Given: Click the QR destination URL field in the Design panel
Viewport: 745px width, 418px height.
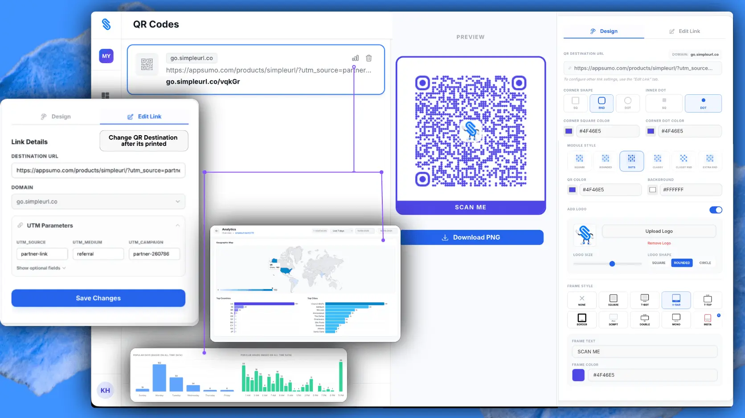Looking at the screenshot, I should pyautogui.click(x=643, y=68).
